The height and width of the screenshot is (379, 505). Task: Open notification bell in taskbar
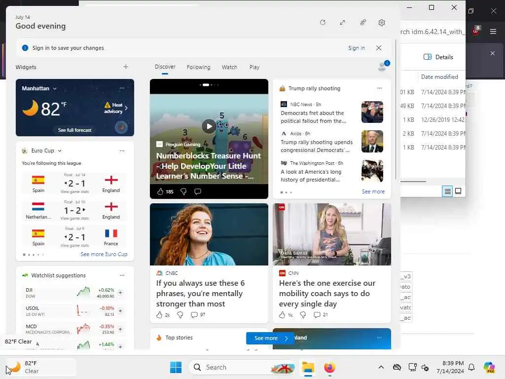click(471, 367)
